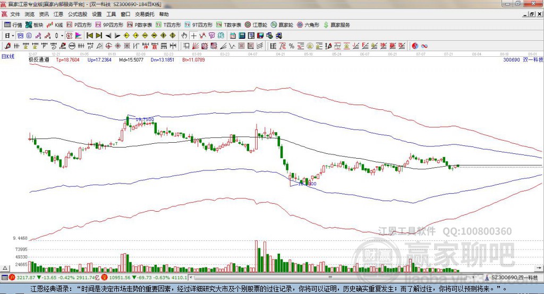Select the red pencil drawing tool
This screenshot has height=294, width=544.
(7, 46)
